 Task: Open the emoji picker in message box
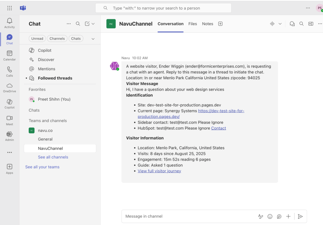[x=270, y=217]
